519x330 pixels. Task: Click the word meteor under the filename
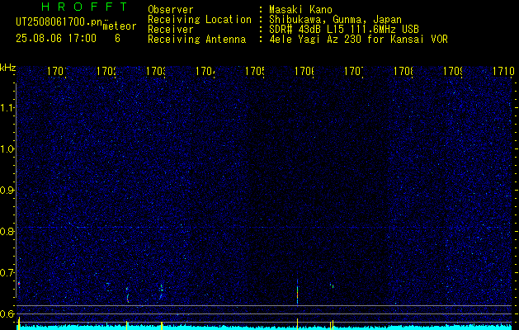point(120,26)
